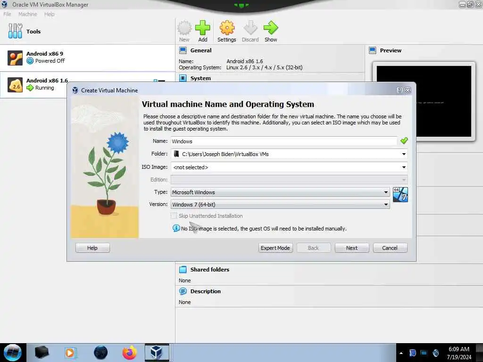Switch to Expert Mode
The height and width of the screenshot is (362, 483).
pyautogui.click(x=275, y=248)
